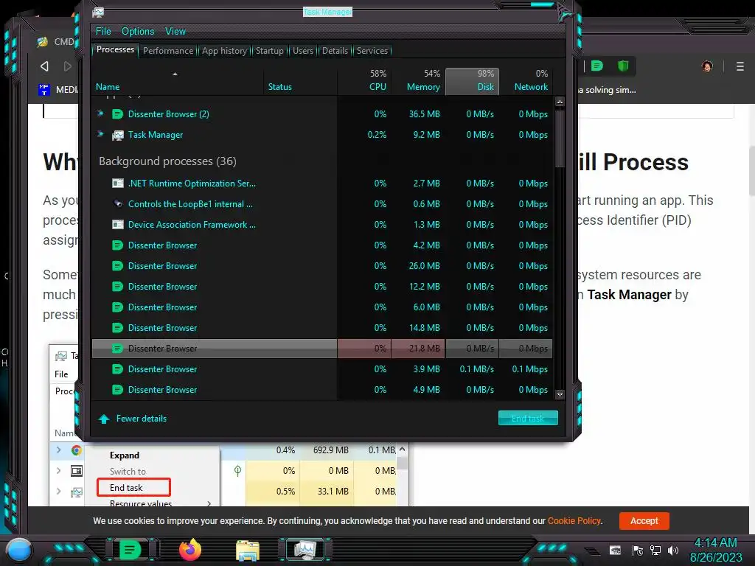Switch to the Details tab

click(x=335, y=51)
